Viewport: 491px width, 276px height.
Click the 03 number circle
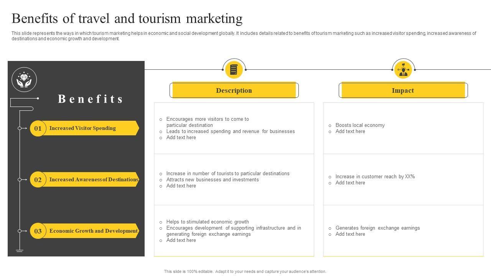coord(38,231)
